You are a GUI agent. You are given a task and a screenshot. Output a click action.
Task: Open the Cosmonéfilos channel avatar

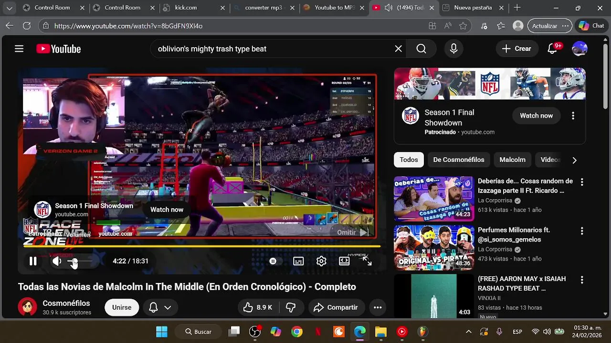tap(27, 307)
